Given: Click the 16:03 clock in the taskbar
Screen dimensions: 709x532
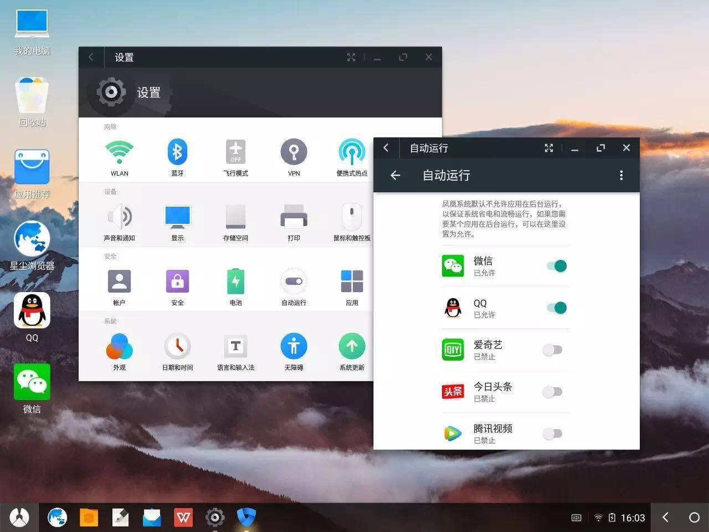Looking at the screenshot, I should click(633, 518).
